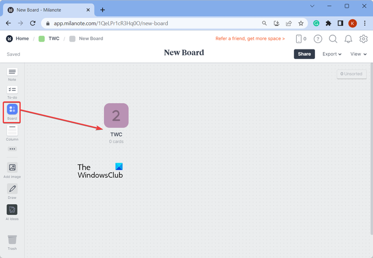
Task: Click the TWC board title label
Action: [x=116, y=135]
